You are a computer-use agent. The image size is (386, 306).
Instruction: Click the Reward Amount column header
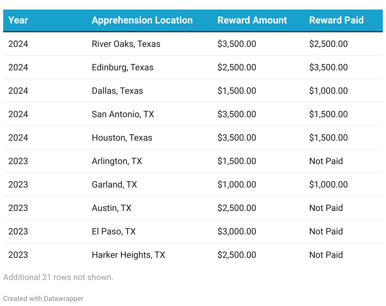point(252,20)
